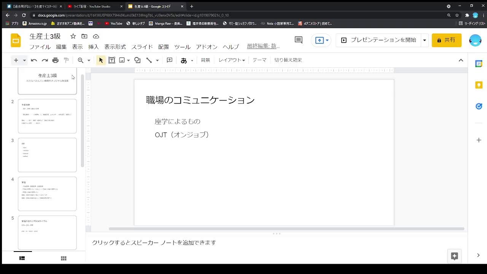
Task: Open the zoom level dropdown arrow
Action: point(89,60)
